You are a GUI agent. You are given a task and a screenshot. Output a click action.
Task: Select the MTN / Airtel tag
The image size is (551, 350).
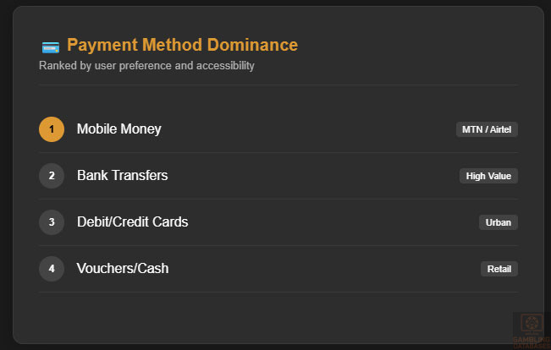487,129
